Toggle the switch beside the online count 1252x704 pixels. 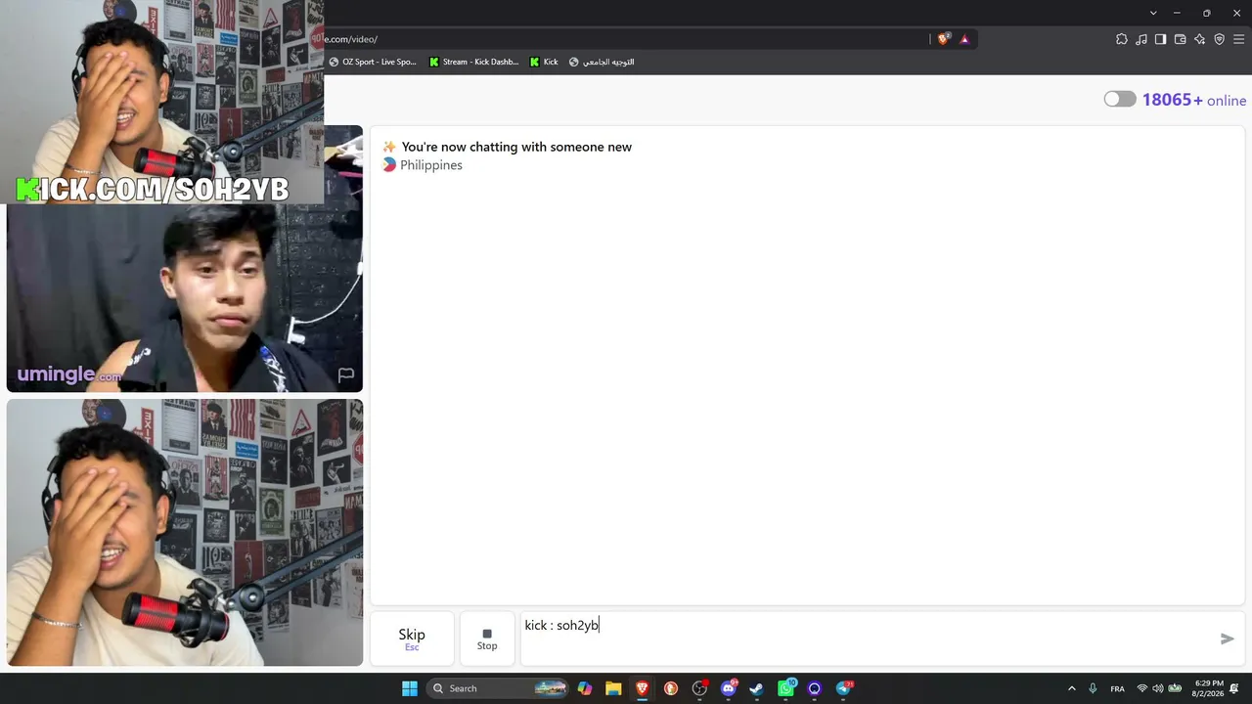(1120, 99)
